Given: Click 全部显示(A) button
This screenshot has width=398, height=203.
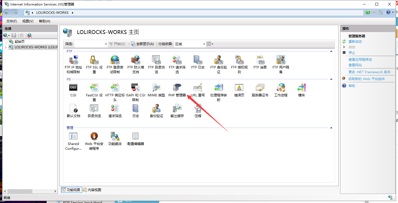Looking at the screenshot, I should (142, 44).
